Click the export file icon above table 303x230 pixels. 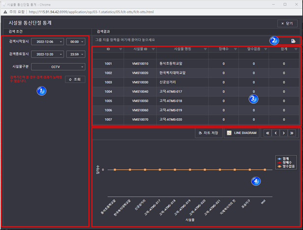(293, 41)
